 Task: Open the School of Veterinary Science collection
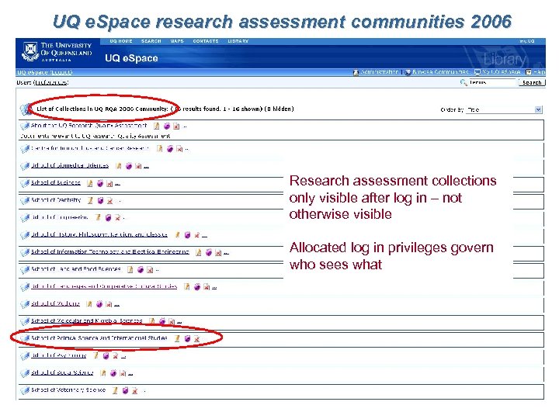click(x=68, y=390)
